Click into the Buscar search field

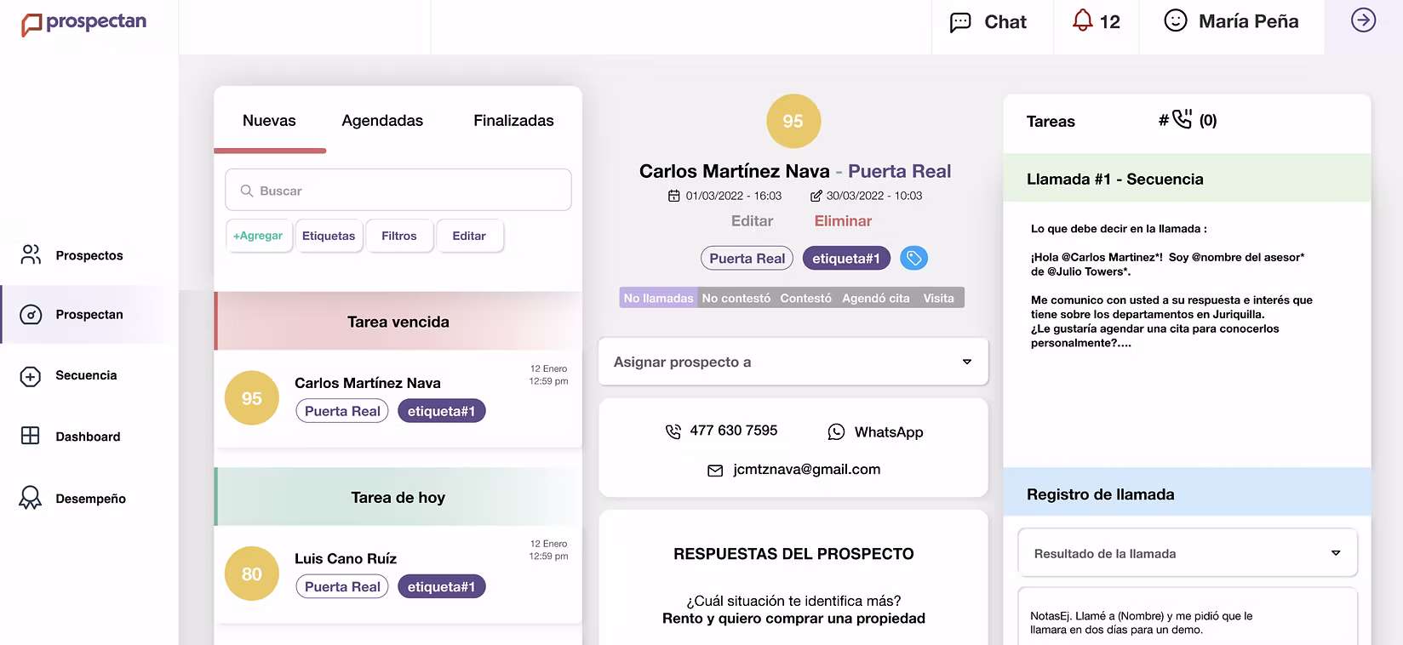point(398,190)
